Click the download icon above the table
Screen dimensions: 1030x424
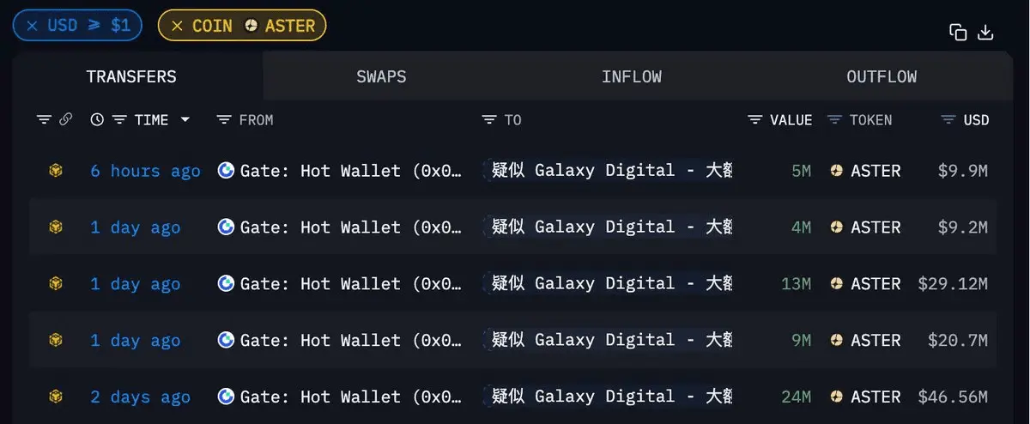[985, 33]
